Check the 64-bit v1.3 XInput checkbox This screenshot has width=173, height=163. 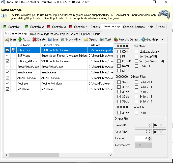136,97
